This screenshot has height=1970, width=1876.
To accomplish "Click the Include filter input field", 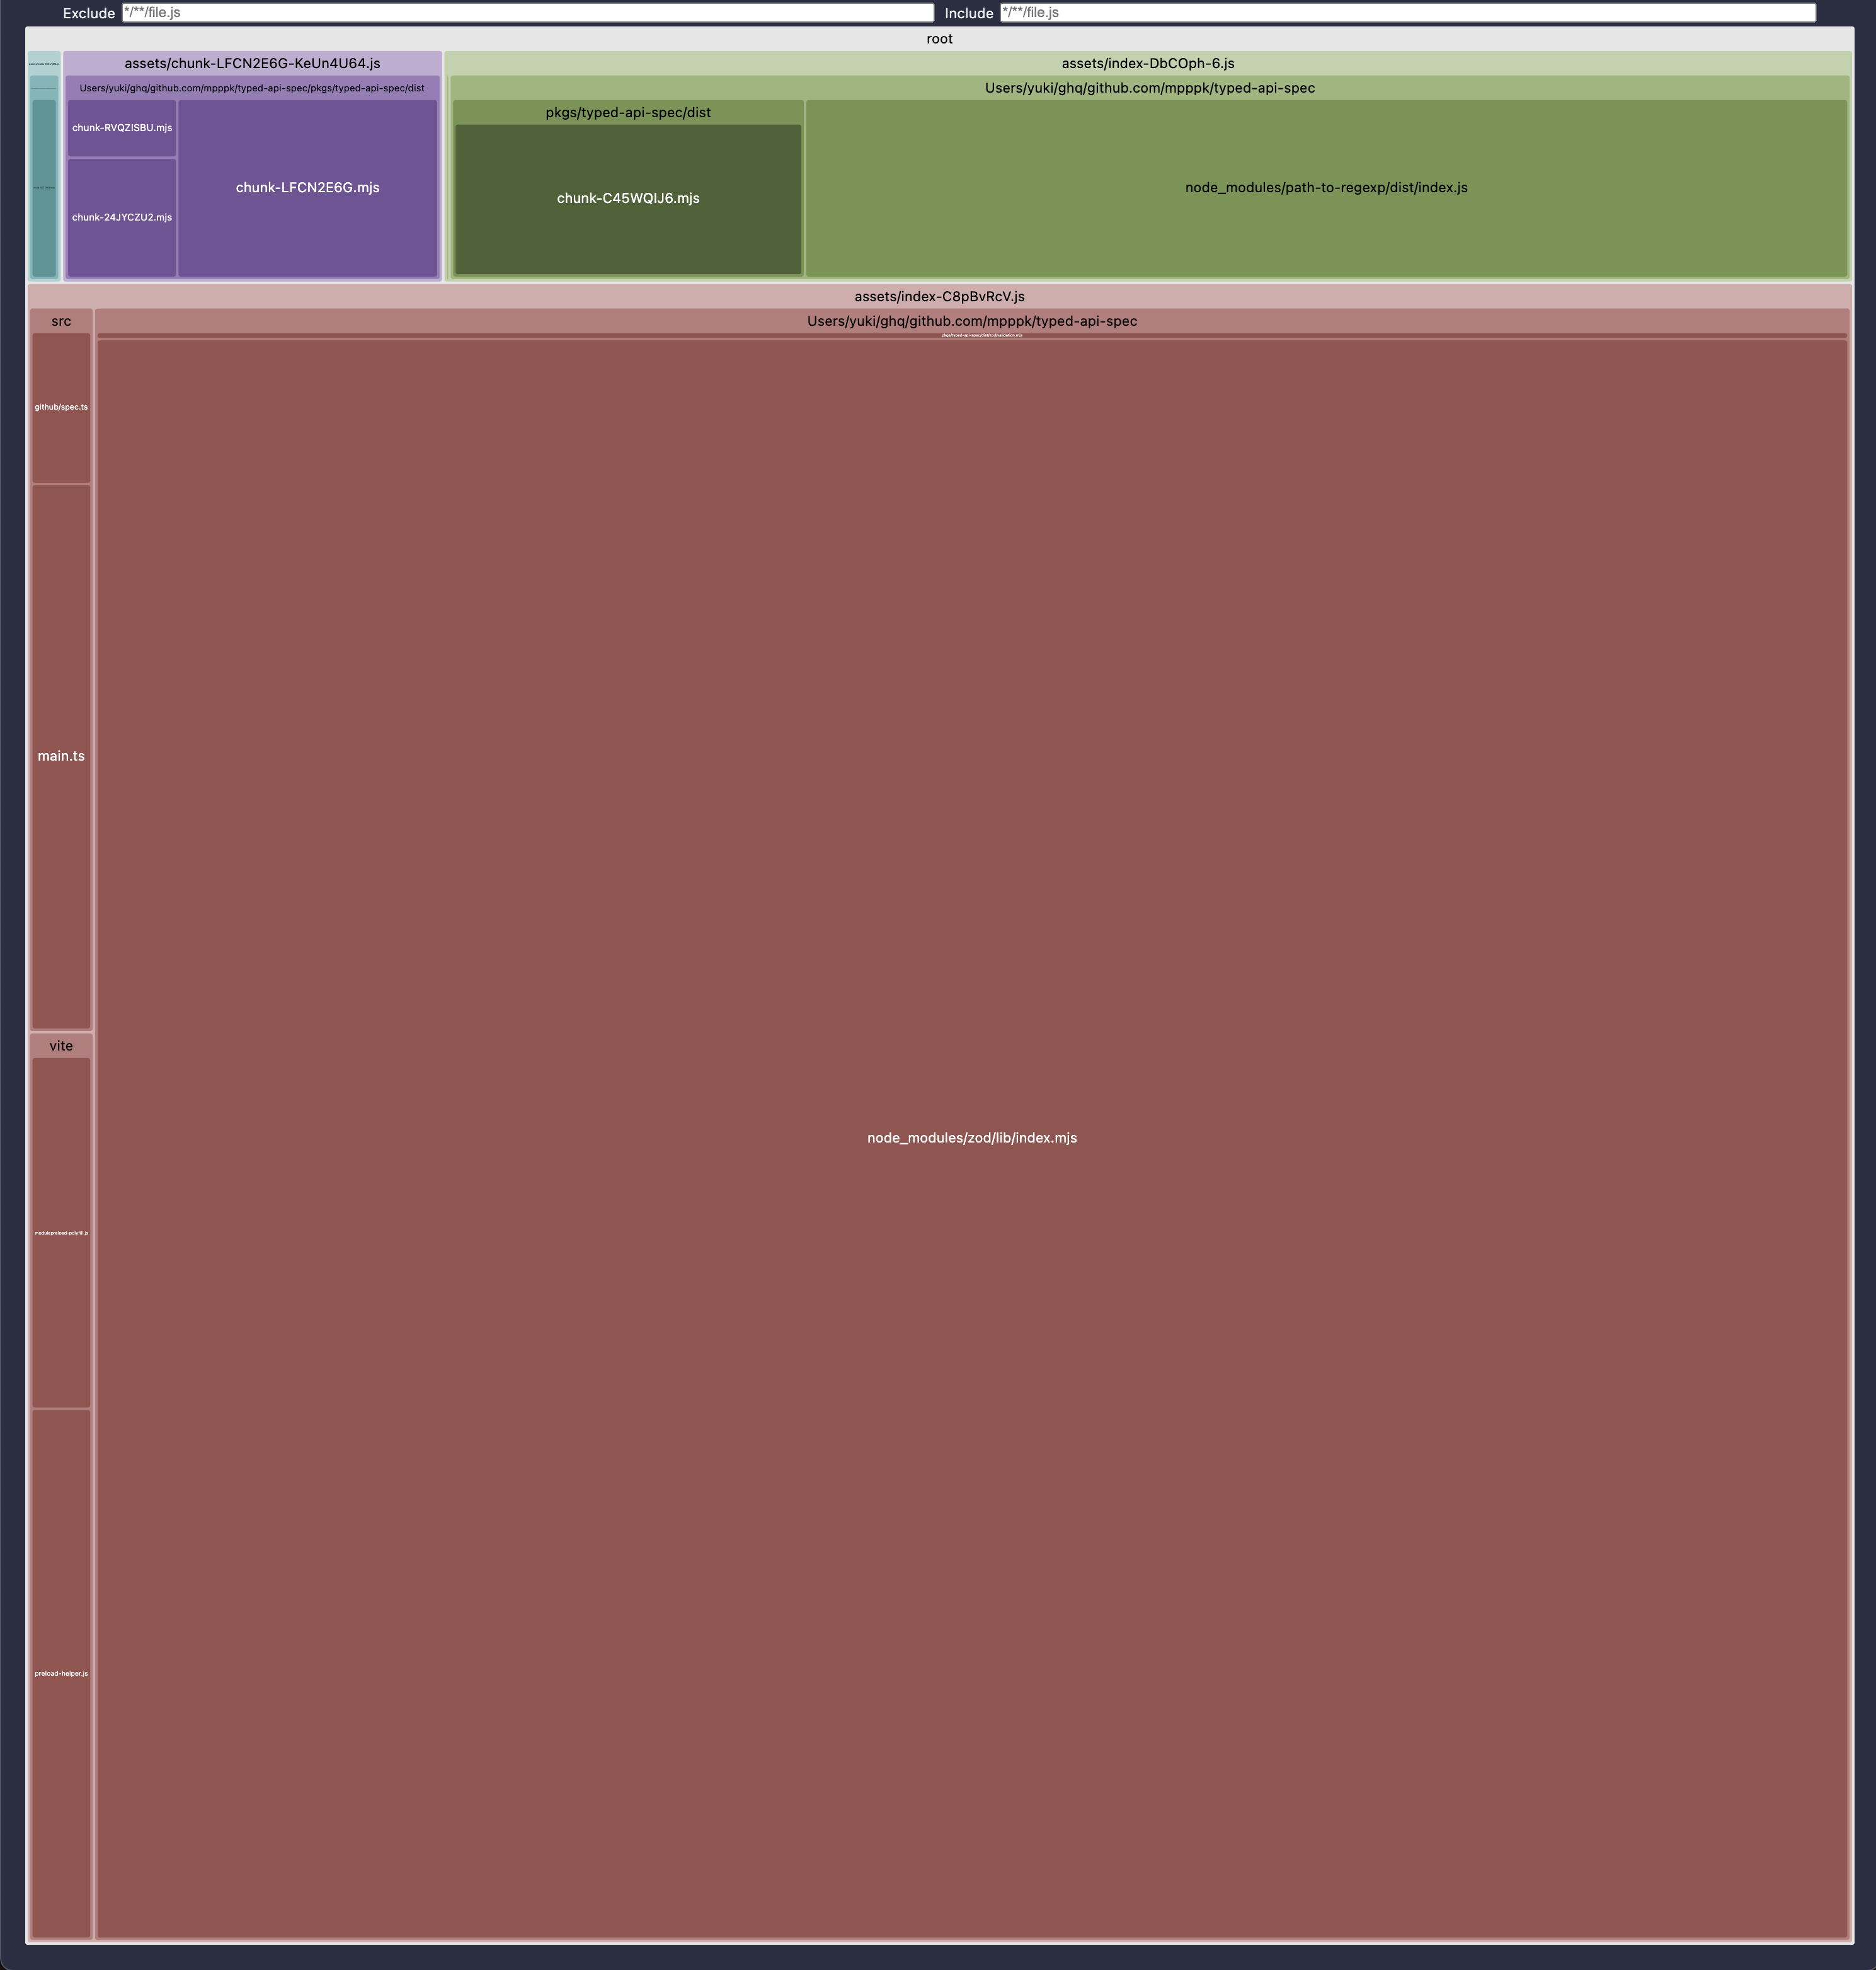I will (1407, 13).
